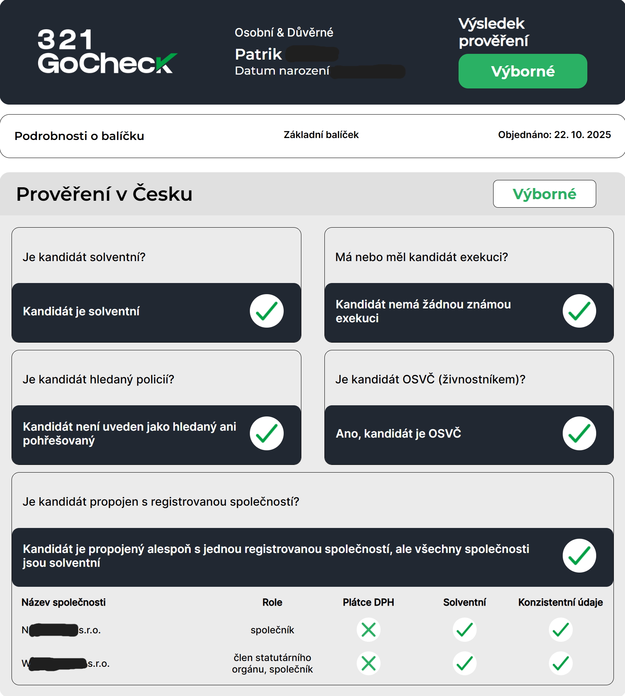Click the Solventní checkmark in the statutory member row
Image resolution: width=625 pixels, height=696 pixels.
[464, 663]
